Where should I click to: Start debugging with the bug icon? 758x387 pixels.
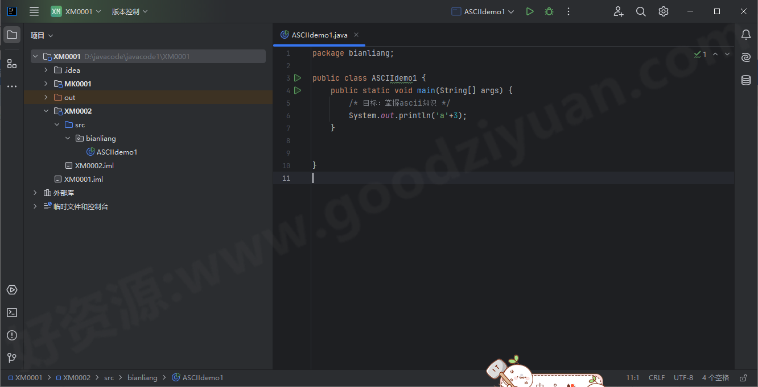[549, 11]
